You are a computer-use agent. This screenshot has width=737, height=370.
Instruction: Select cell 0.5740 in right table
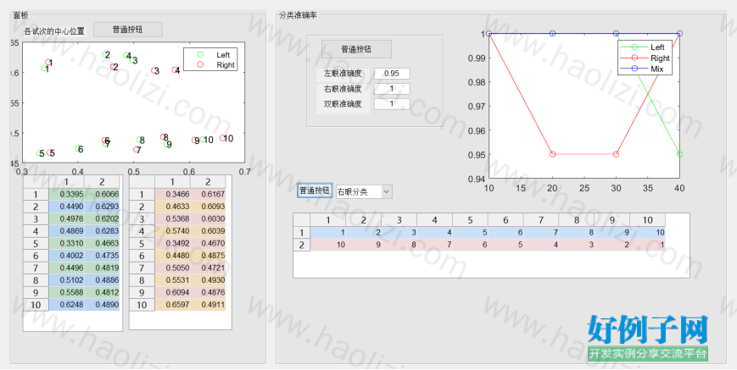(x=172, y=231)
